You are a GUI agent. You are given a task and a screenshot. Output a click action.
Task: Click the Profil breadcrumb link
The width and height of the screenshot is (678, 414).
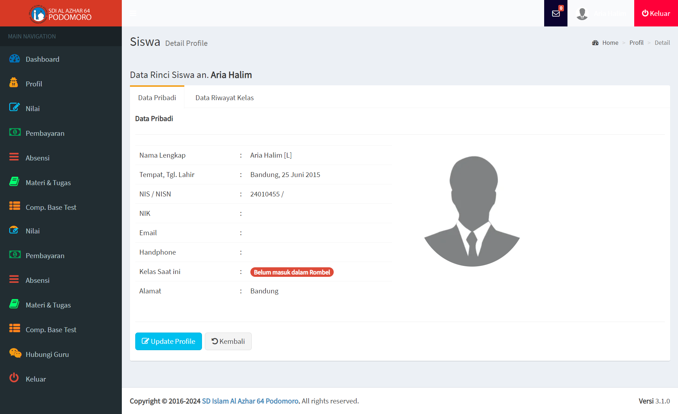(x=636, y=43)
